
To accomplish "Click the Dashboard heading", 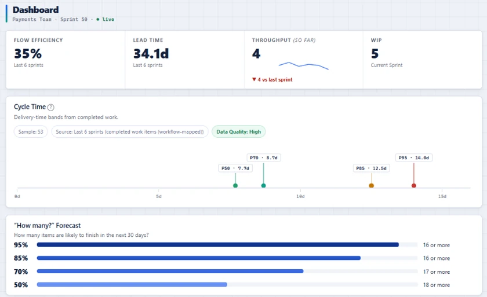I will click(x=35, y=10).
